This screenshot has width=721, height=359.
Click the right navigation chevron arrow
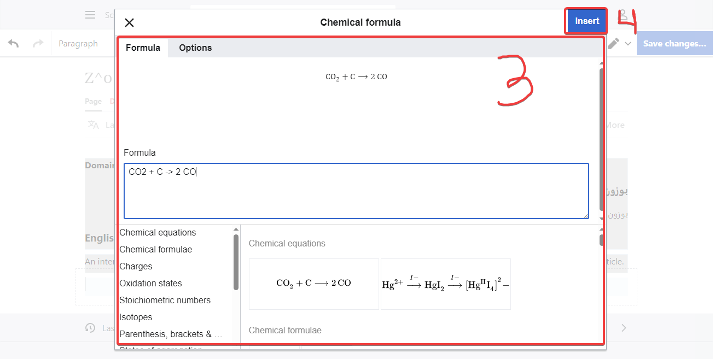[x=624, y=328]
